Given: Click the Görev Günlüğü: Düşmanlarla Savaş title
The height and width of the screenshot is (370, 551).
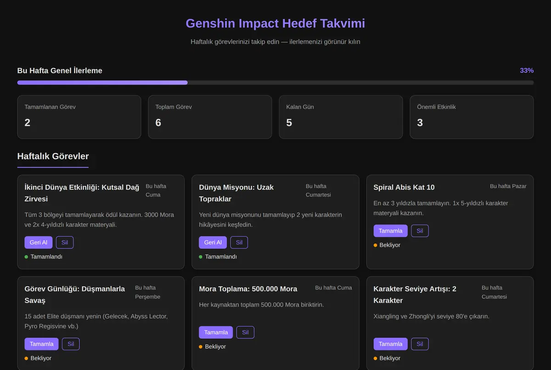Looking at the screenshot, I should pyautogui.click(x=75, y=295).
